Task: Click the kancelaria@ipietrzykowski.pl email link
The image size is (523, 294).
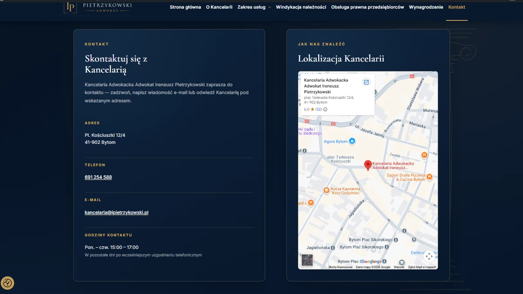Action: [116, 213]
